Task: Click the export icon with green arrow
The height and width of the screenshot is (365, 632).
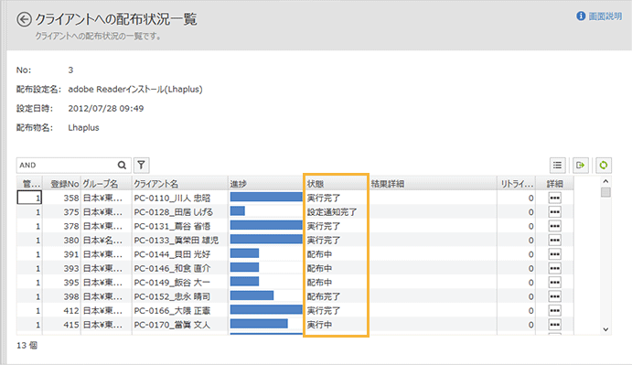Action: click(x=581, y=165)
